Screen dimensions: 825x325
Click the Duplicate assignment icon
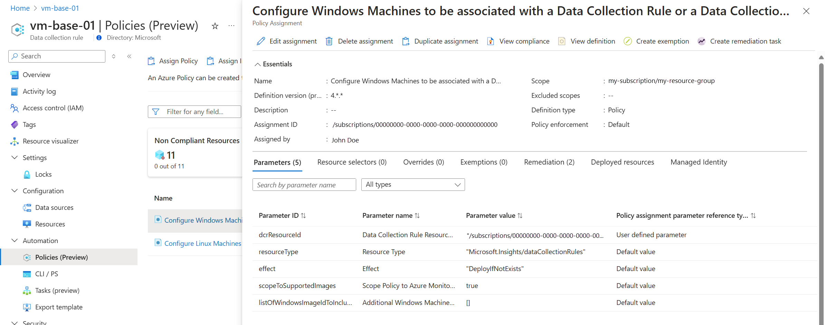click(x=406, y=41)
